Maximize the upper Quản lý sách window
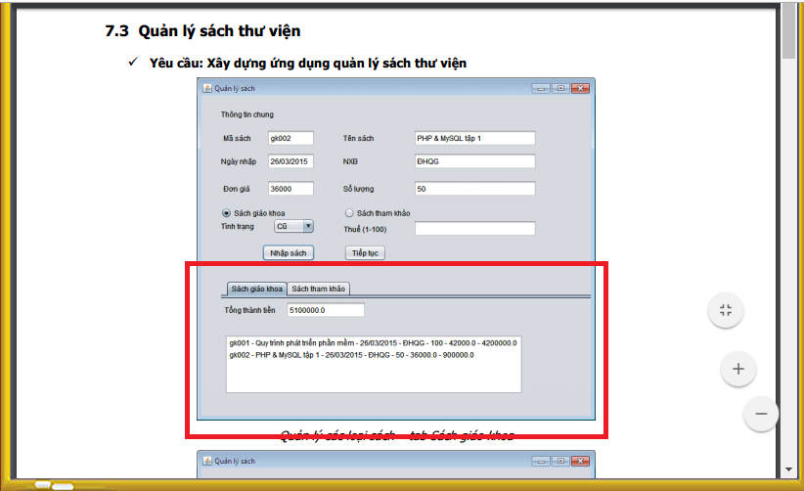 [560, 88]
